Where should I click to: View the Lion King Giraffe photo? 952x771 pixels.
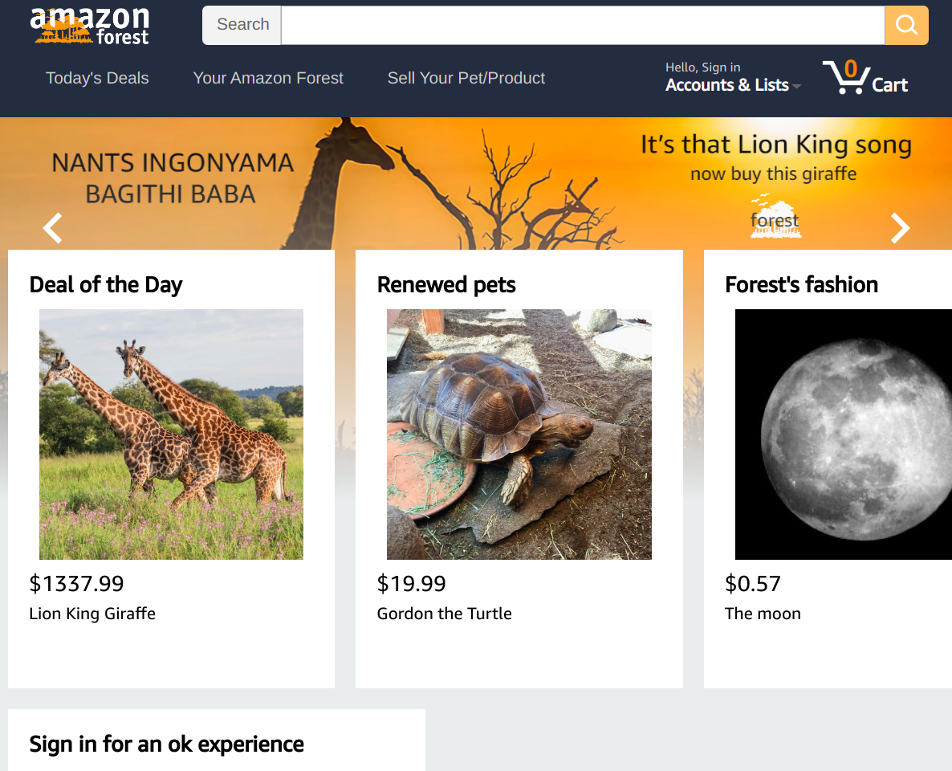(171, 434)
